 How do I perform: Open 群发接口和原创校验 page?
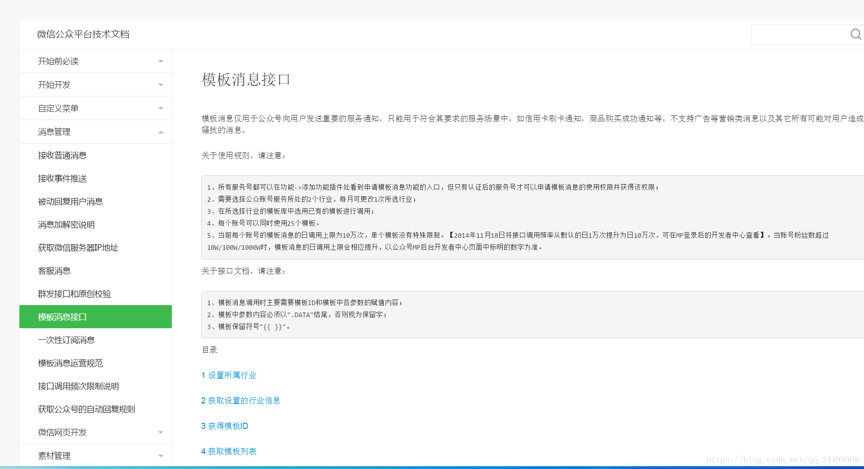click(x=74, y=294)
